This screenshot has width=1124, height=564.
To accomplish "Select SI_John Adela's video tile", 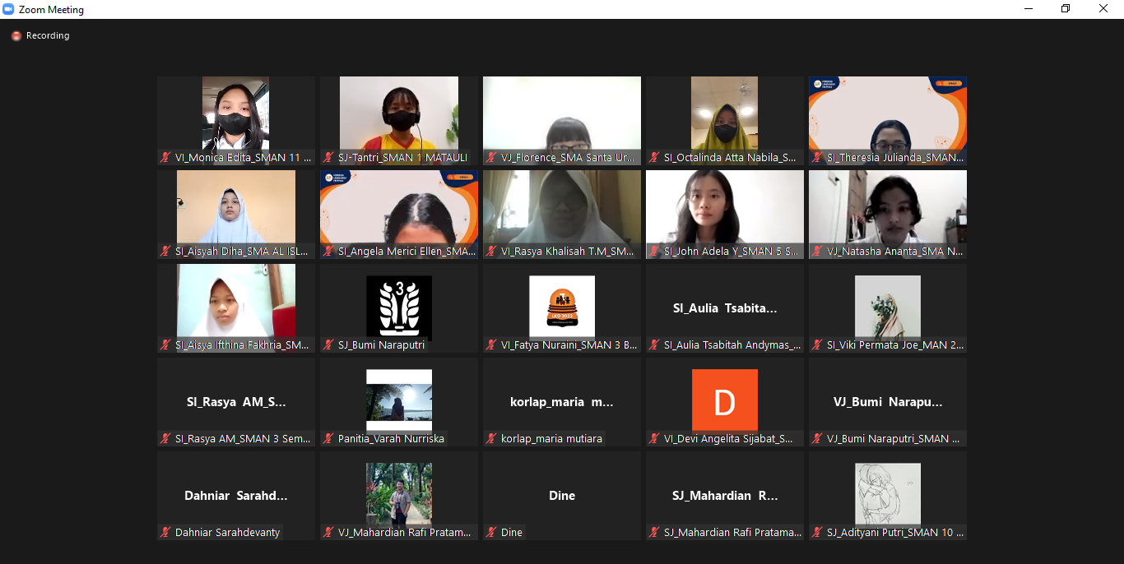I will [724, 209].
